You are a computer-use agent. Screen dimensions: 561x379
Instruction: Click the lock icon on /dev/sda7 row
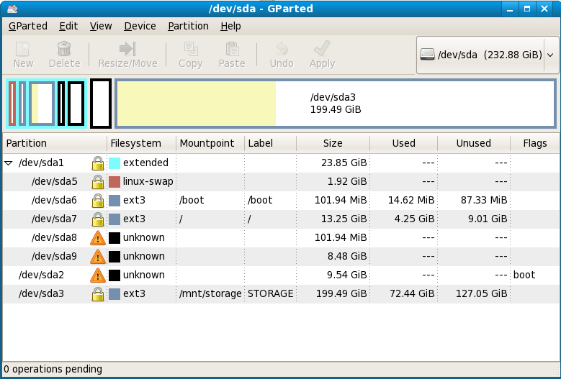(x=98, y=219)
